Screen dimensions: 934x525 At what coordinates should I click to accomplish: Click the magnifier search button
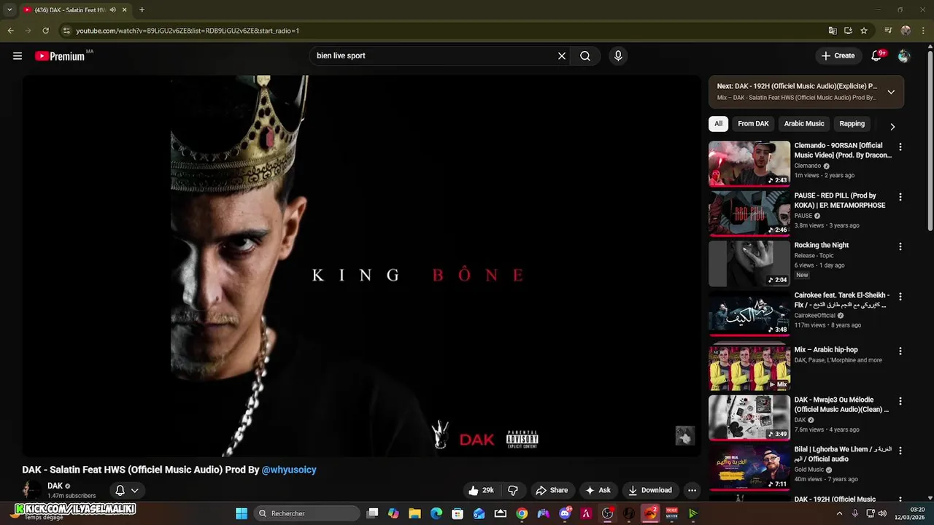pos(585,55)
